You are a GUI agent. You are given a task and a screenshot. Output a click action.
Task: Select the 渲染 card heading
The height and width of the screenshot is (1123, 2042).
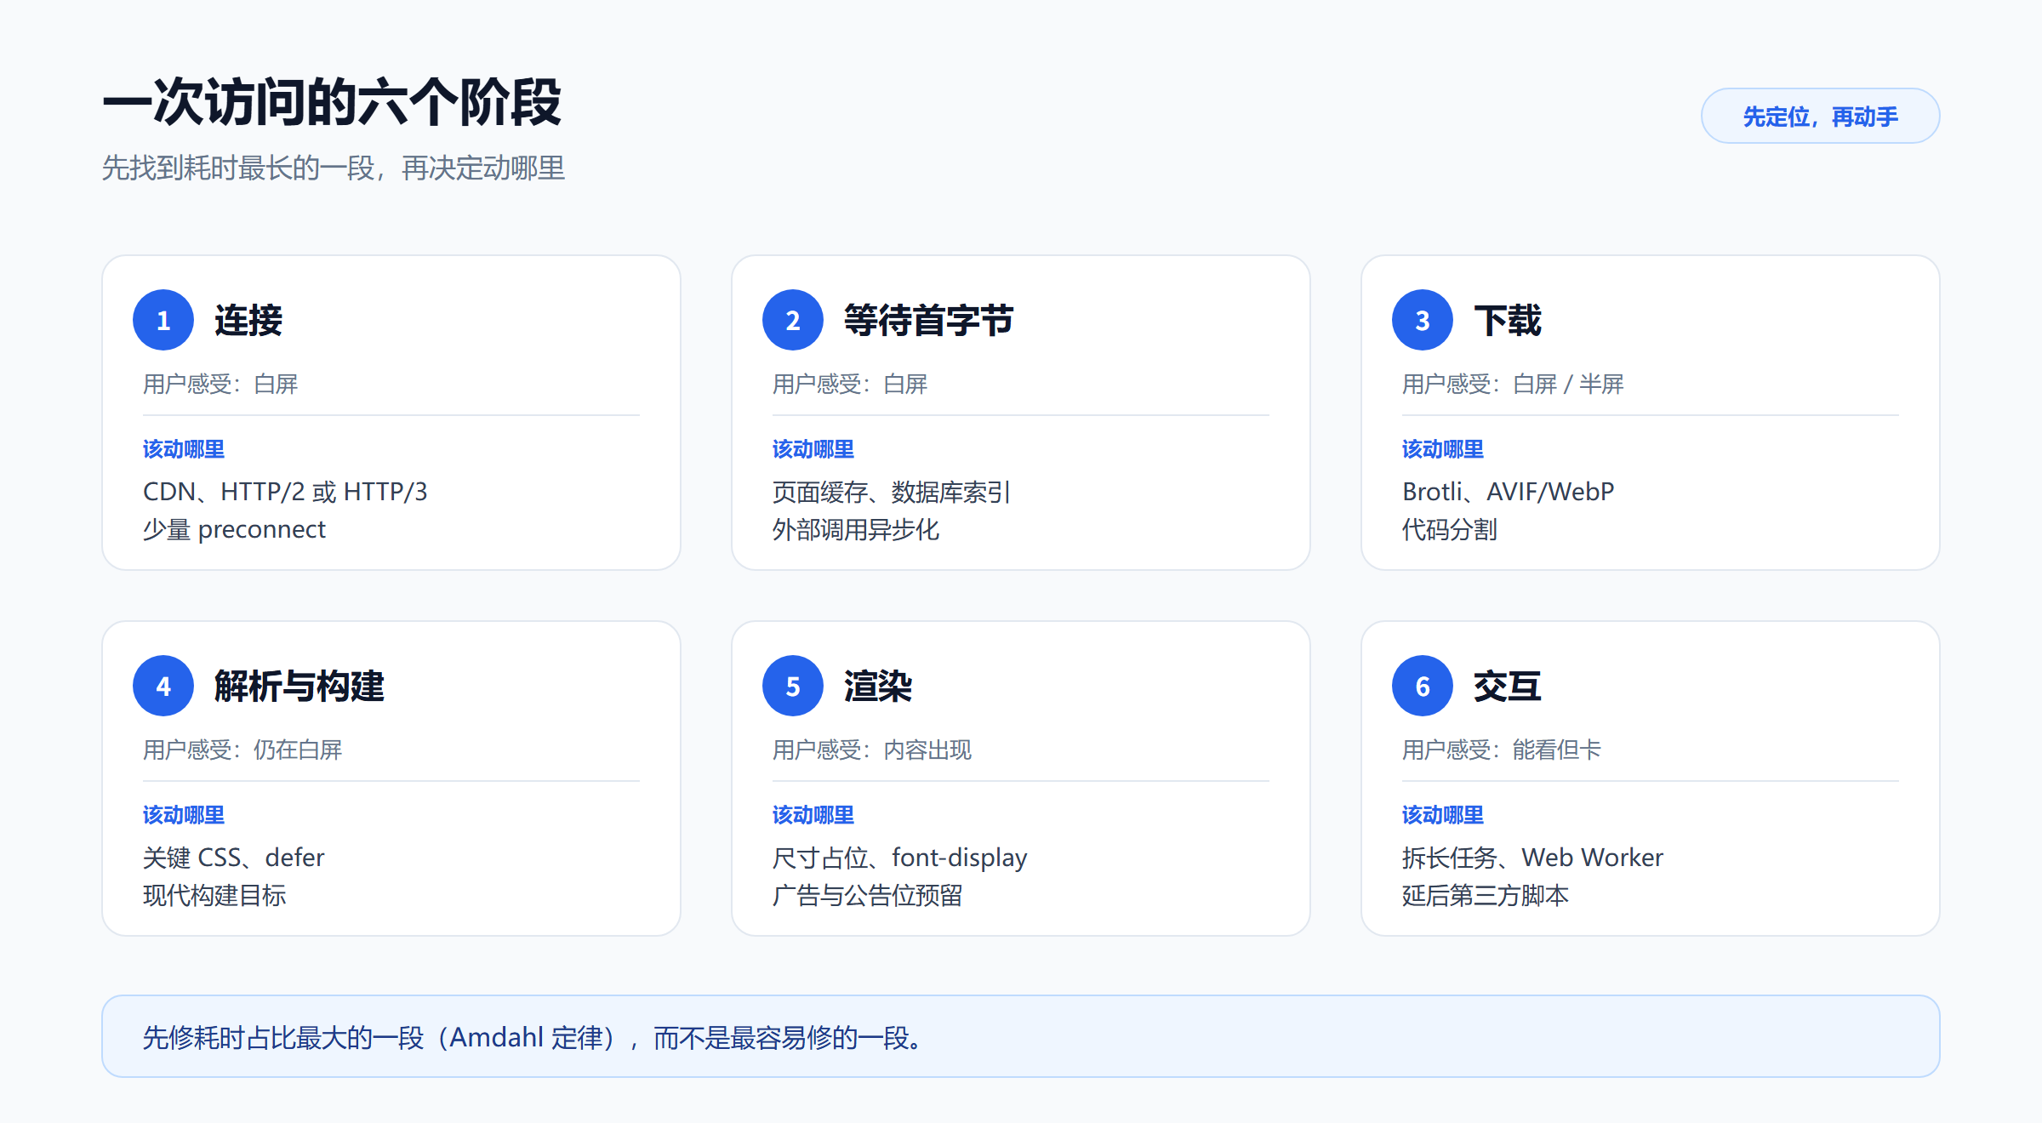(878, 687)
